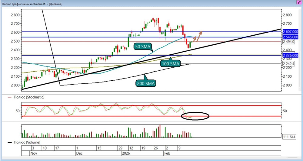Click the 2026 year label on the time axis
The width and height of the screenshot is (303, 161).
126,154
